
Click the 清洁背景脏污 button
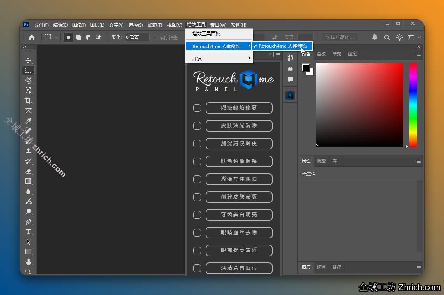click(x=239, y=268)
